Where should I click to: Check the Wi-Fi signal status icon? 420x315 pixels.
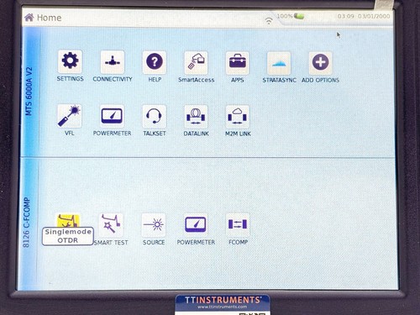[269, 20]
